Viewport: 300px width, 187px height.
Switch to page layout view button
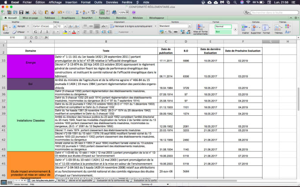(x=9, y=183)
